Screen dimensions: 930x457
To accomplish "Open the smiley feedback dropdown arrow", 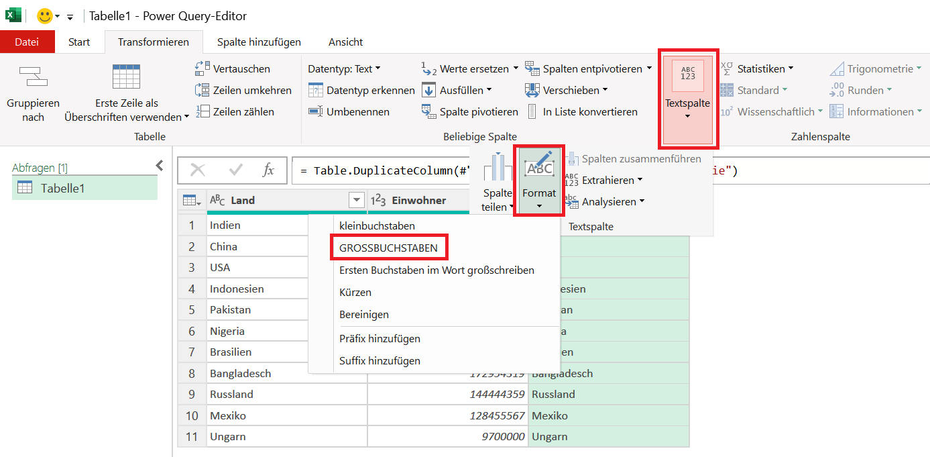I will tap(58, 16).
